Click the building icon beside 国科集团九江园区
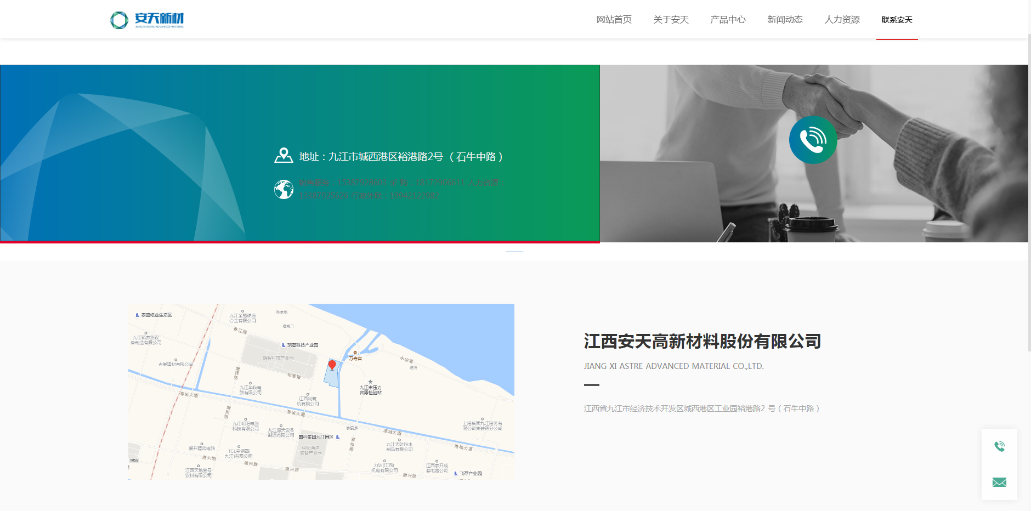1031x511 pixels. 338,437
